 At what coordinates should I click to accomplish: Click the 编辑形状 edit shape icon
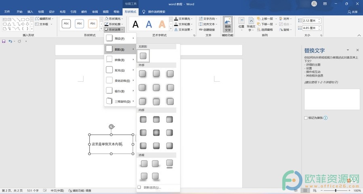37,19
